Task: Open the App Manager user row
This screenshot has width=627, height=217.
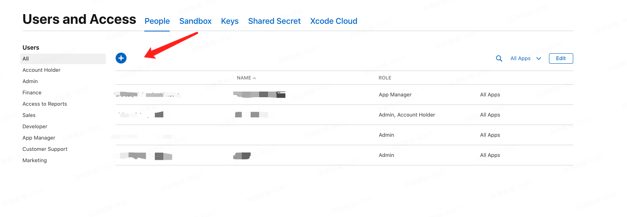Action: pos(344,95)
